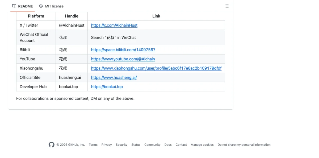Open the youtube.com/@Alchain link
The image size is (319, 158).
tap(123, 59)
